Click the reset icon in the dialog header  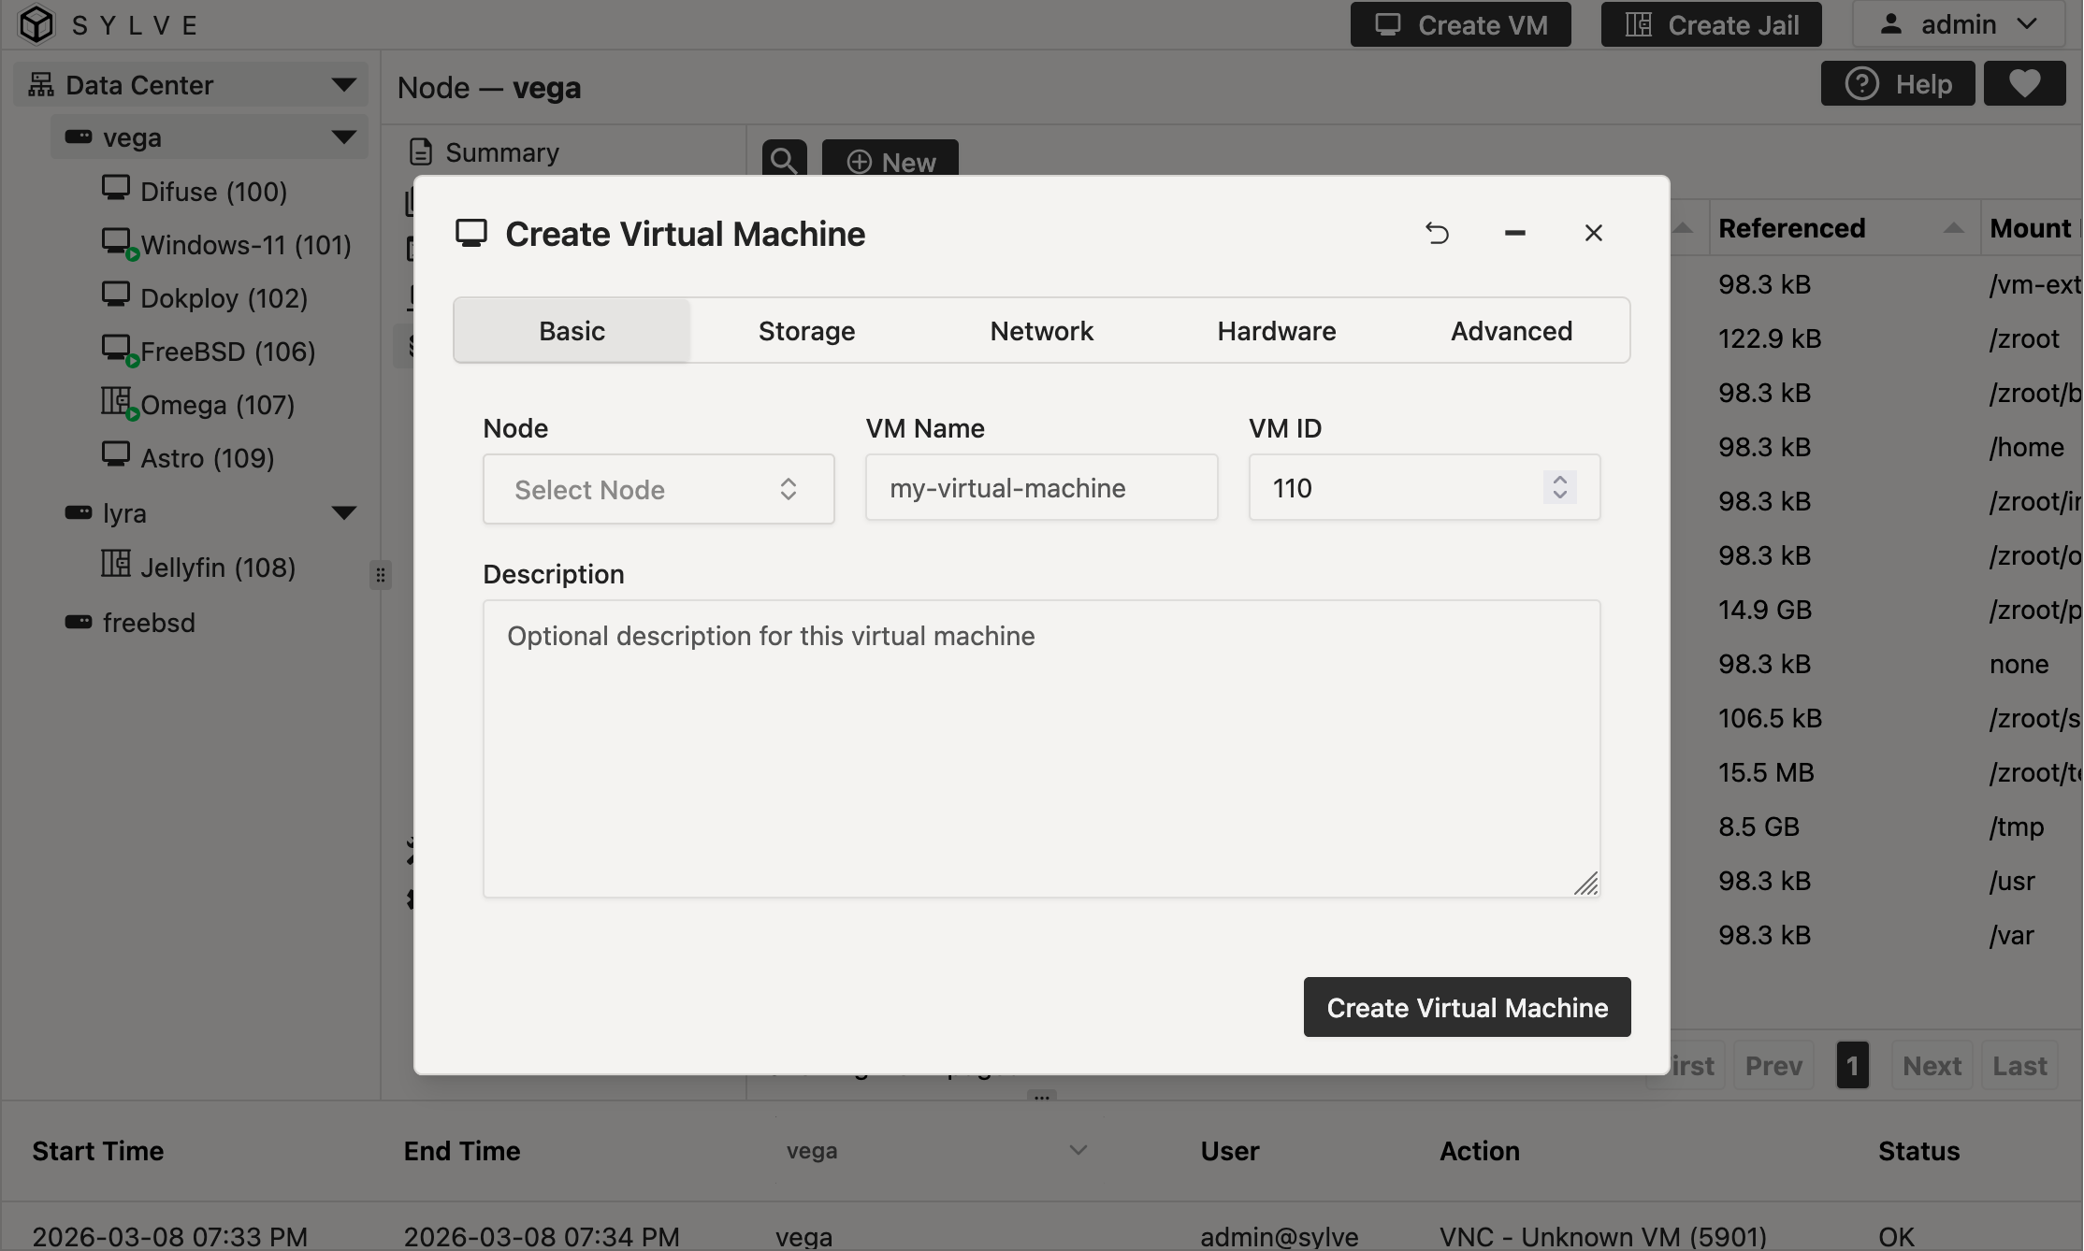[x=1438, y=233]
